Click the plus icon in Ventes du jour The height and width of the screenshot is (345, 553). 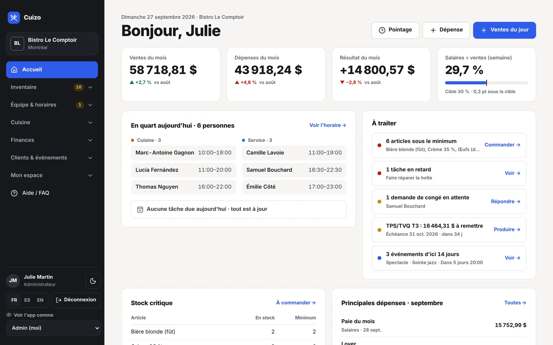[x=484, y=30]
